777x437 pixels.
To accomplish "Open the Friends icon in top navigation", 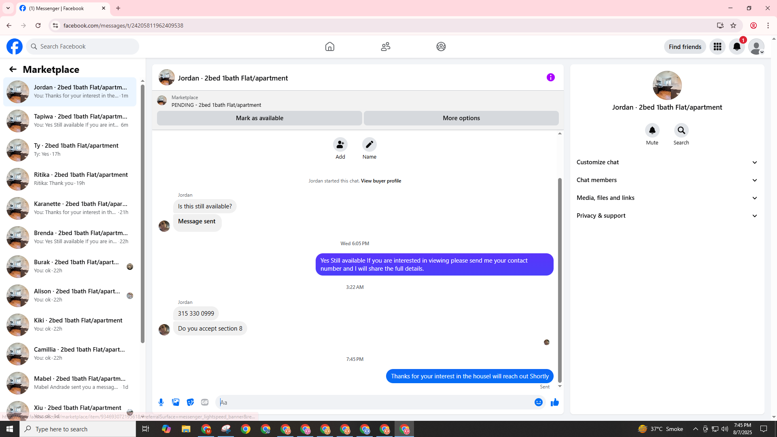I will point(386,47).
